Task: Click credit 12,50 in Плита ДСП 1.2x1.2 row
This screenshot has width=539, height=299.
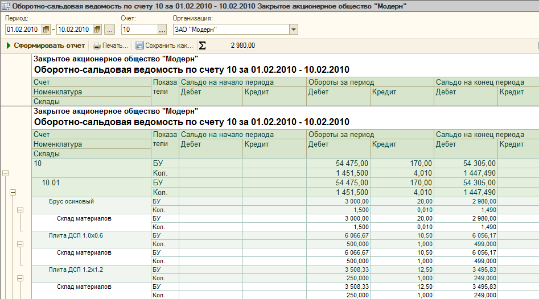Action: [402, 269]
